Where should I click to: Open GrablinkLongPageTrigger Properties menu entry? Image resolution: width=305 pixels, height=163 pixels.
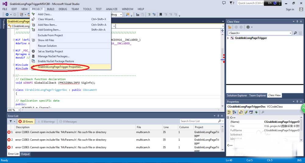point(60,67)
